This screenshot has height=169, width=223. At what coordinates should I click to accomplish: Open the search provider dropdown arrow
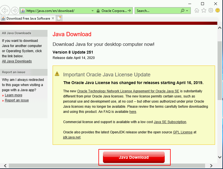pyautogui.click(x=187, y=11)
